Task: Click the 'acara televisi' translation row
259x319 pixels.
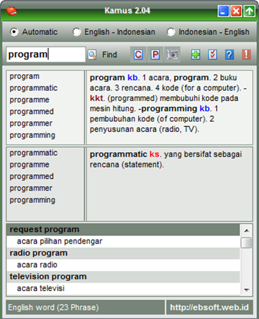Action: [123, 289]
